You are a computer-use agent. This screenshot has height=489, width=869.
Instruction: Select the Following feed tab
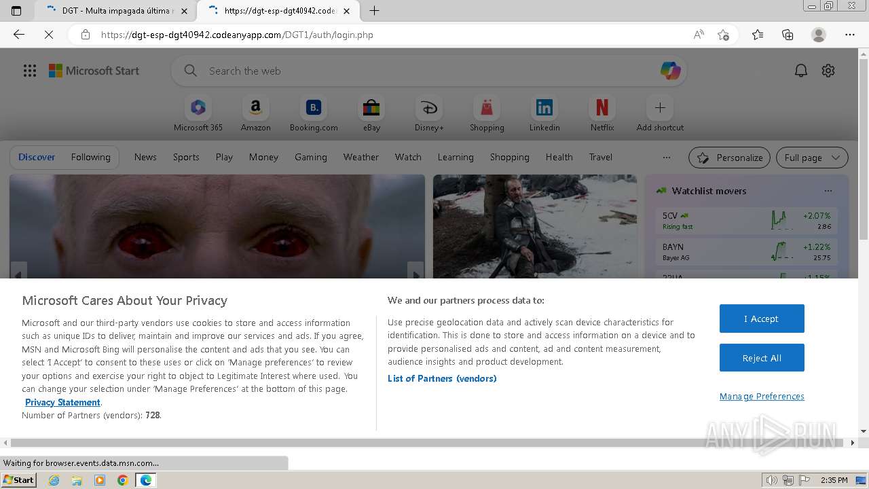pyautogui.click(x=91, y=157)
